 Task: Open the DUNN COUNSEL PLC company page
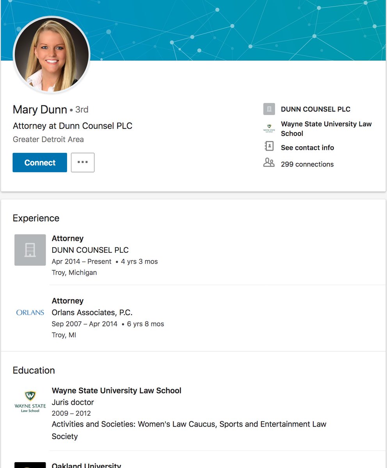click(315, 109)
